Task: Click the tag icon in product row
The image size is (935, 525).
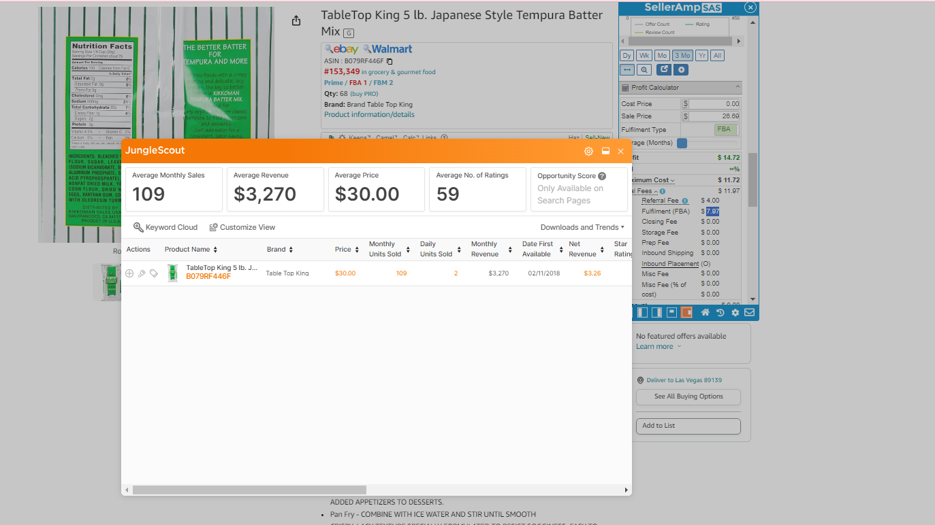Action: point(154,273)
